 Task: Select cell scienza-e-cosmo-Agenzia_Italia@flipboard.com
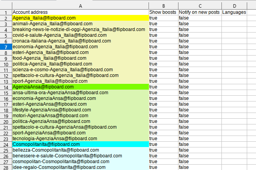(81, 70)
